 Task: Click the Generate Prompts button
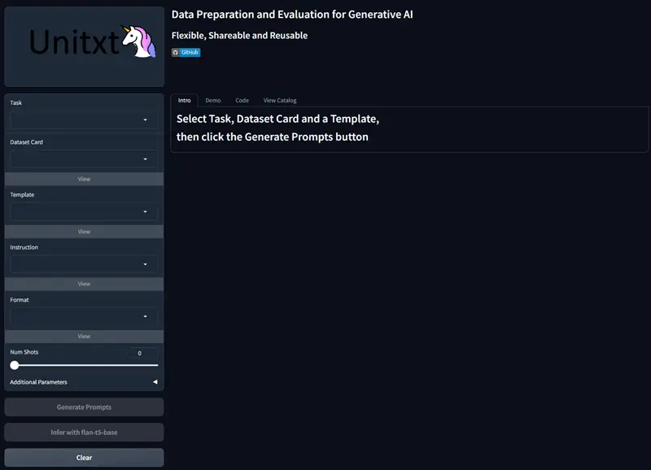pos(84,407)
